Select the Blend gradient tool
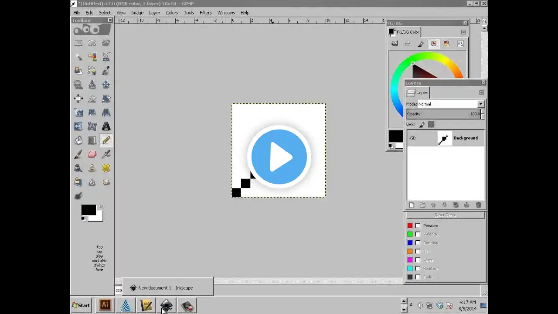The width and height of the screenshot is (558, 314). (92, 140)
